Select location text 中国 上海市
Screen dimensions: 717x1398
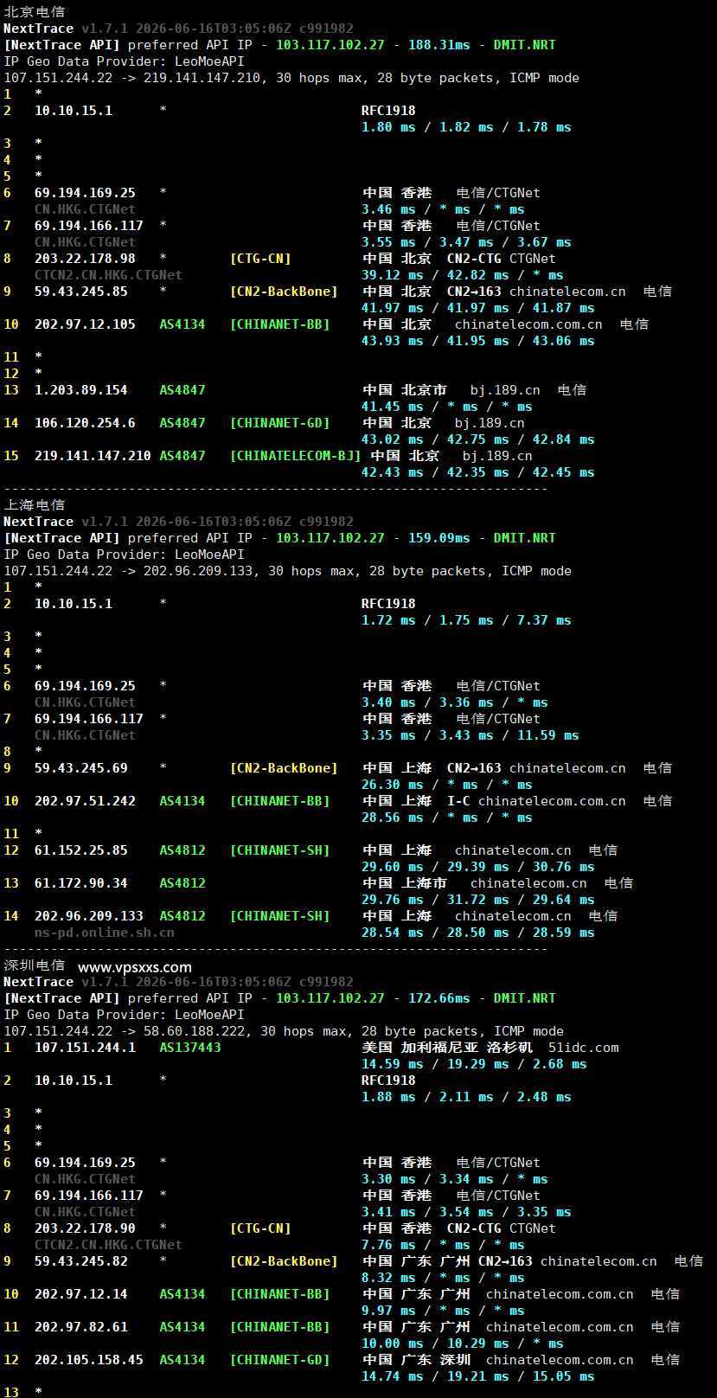coord(405,883)
